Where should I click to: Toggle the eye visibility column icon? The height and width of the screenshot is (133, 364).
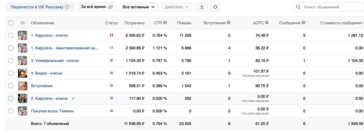(x=23, y=23)
